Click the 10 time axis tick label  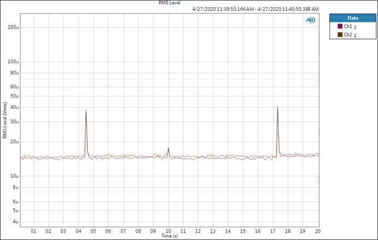click(x=168, y=231)
